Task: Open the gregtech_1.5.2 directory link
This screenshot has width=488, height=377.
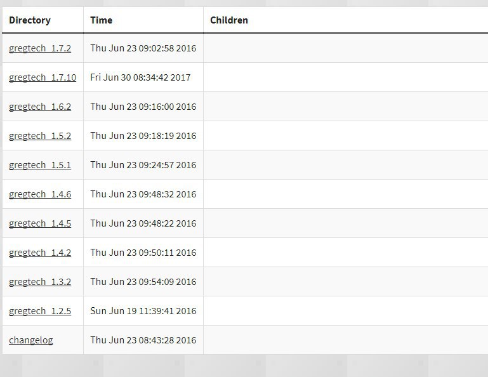Action: click(x=40, y=136)
